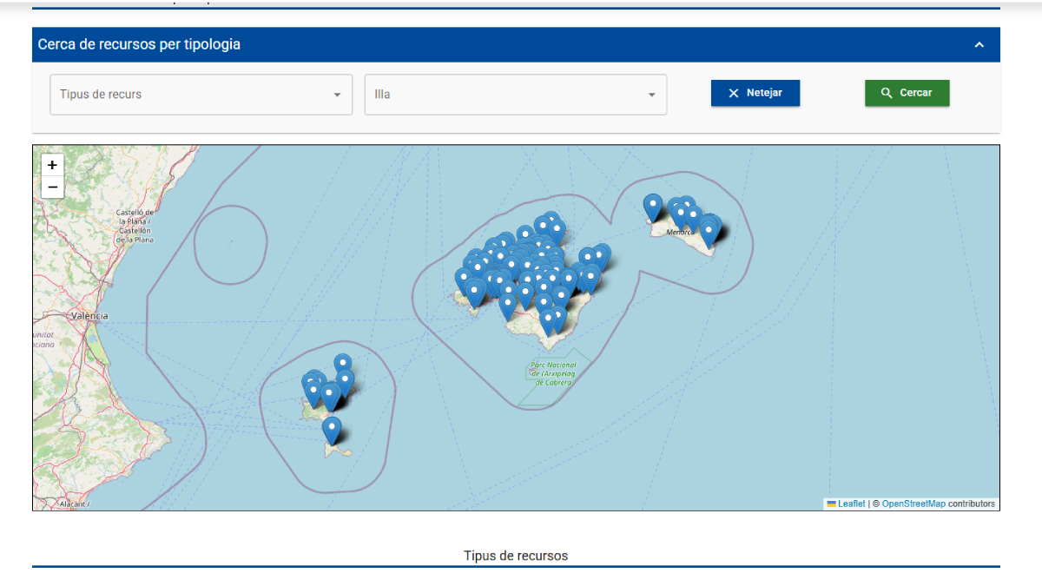Open the Leaflet attribution link
This screenshot has width=1042, height=586.
tap(850, 504)
